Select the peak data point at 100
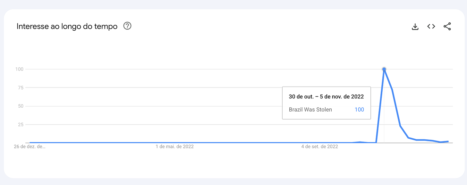This screenshot has height=185, width=467. [384, 69]
